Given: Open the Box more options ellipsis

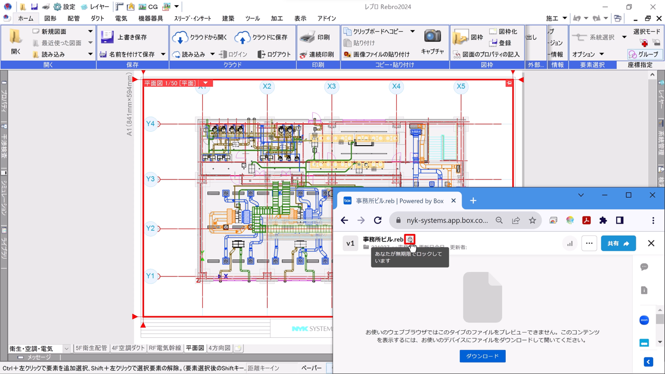Looking at the screenshot, I should coord(589,243).
